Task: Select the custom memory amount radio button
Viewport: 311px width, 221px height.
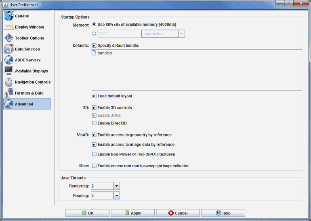Action: click(x=94, y=34)
